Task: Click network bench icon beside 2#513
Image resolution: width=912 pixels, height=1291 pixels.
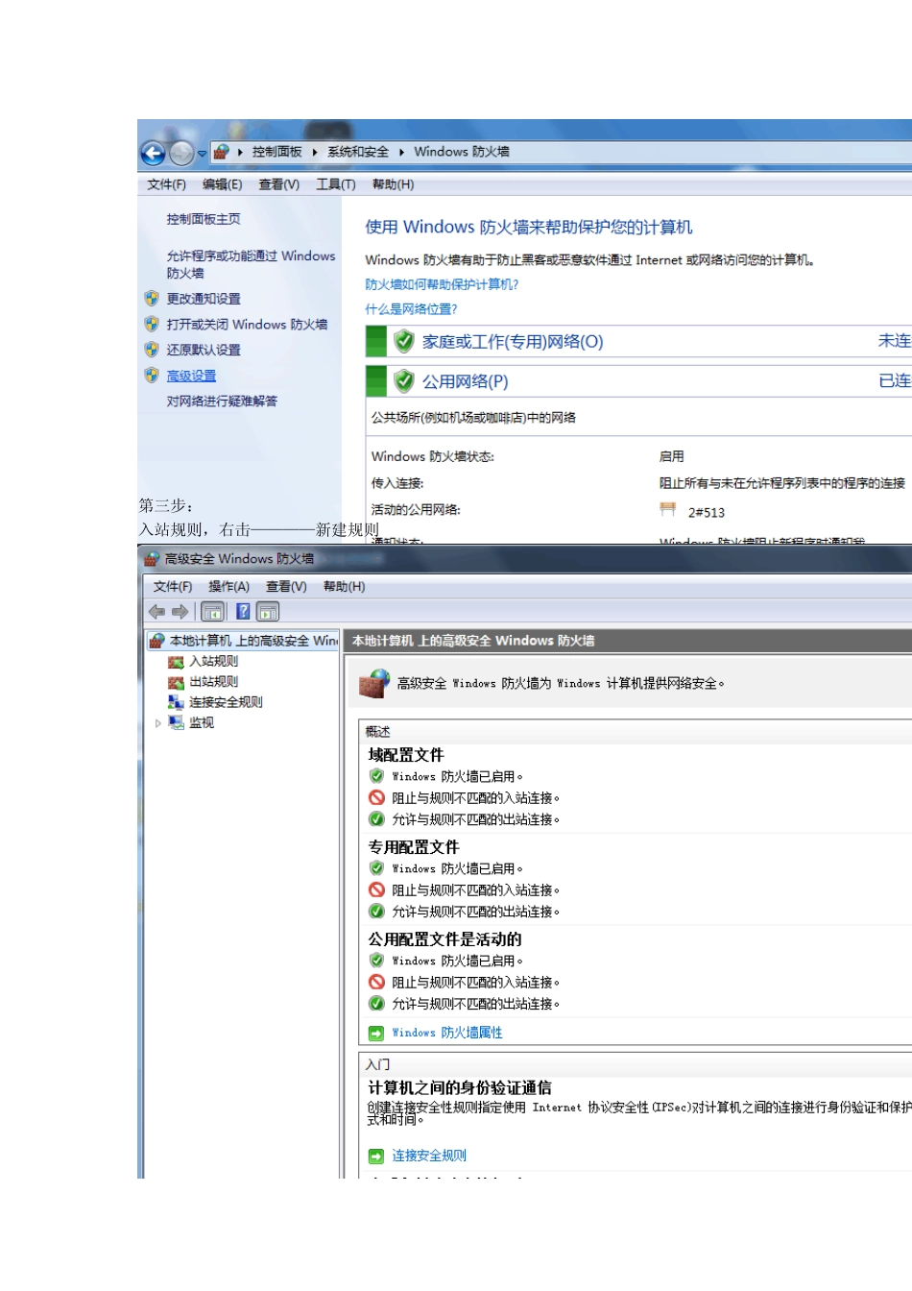Action: click(x=668, y=509)
